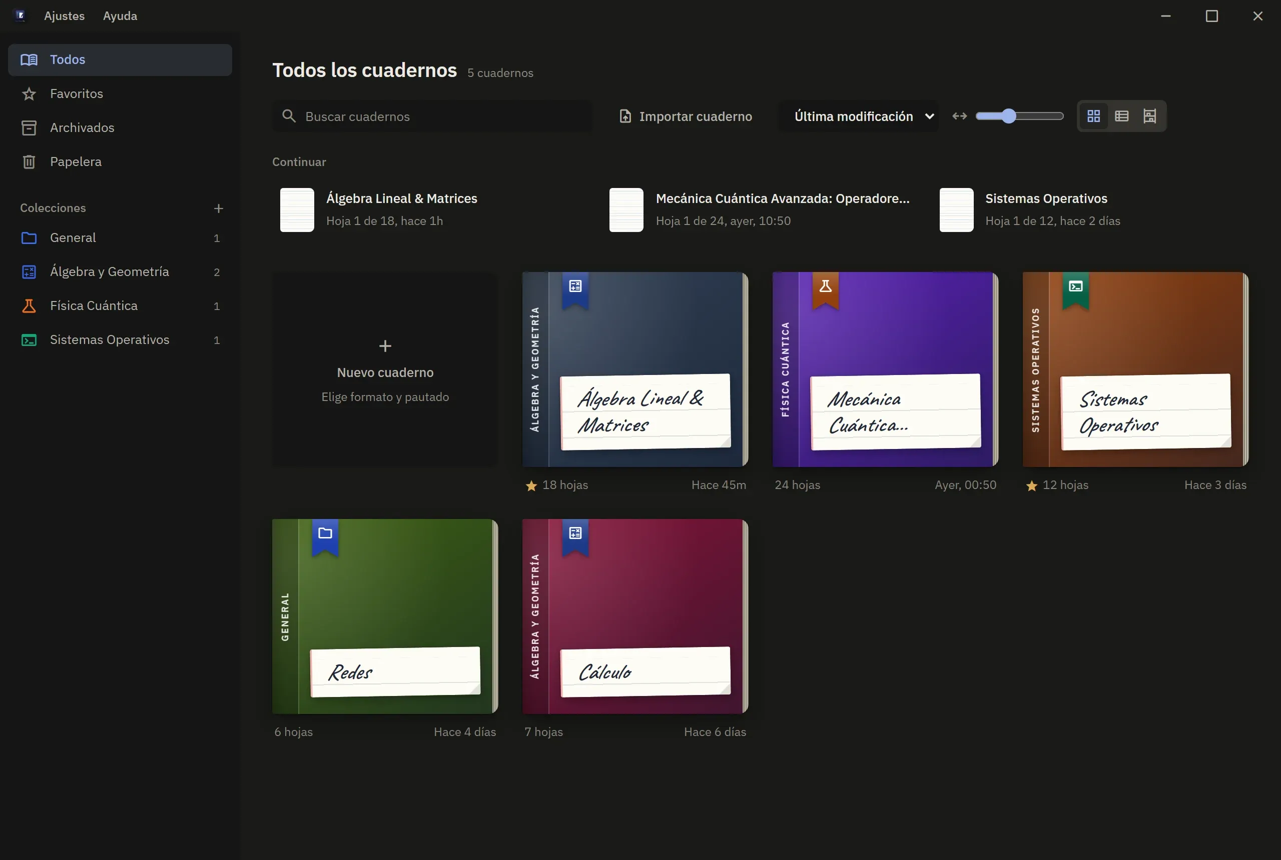Open the Física Cuántica collection
This screenshot has width=1281, height=860.
pyautogui.click(x=120, y=306)
